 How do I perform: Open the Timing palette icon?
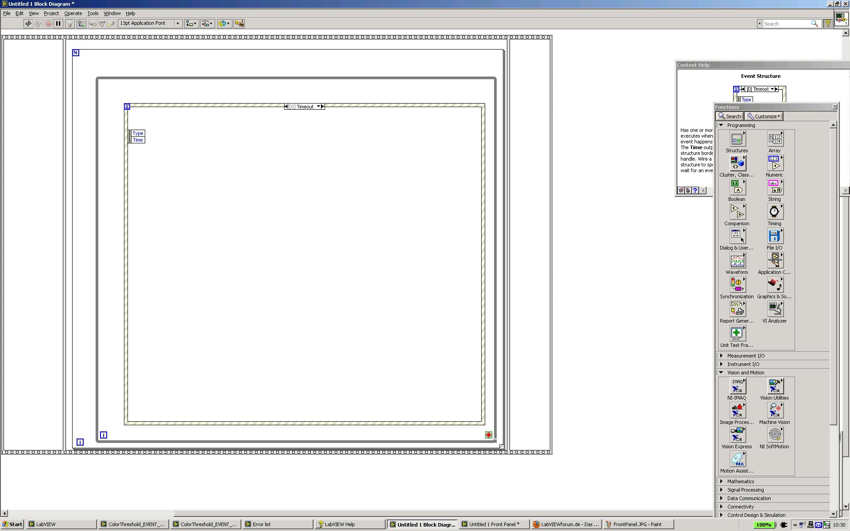coord(774,212)
